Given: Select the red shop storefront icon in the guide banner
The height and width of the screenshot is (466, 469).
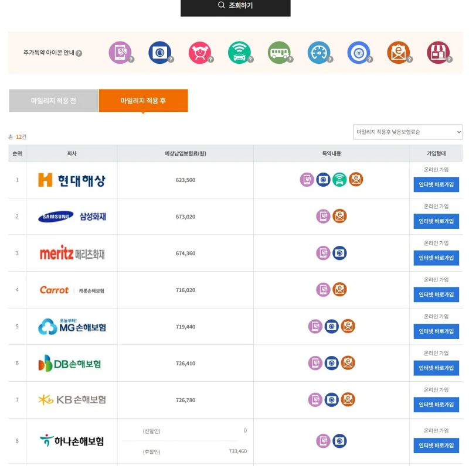Looking at the screenshot, I should coord(439,52).
